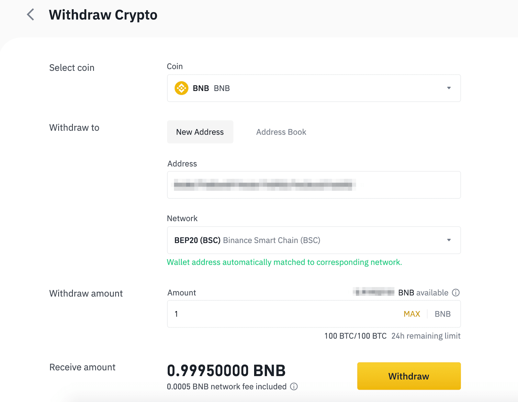Click MAX to fill full amount
Viewport: 518px width, 402px height.
tap(412, 314)
